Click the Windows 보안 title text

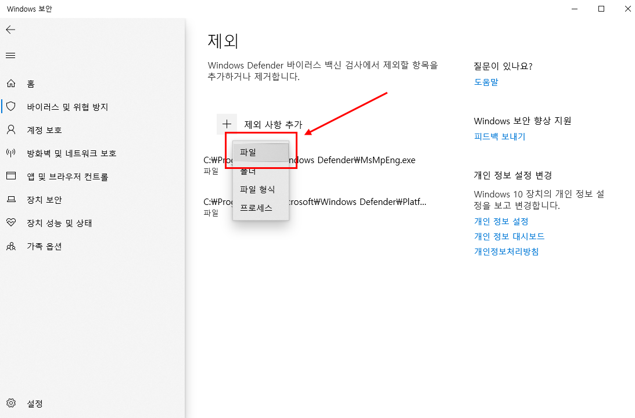(30, 9)
